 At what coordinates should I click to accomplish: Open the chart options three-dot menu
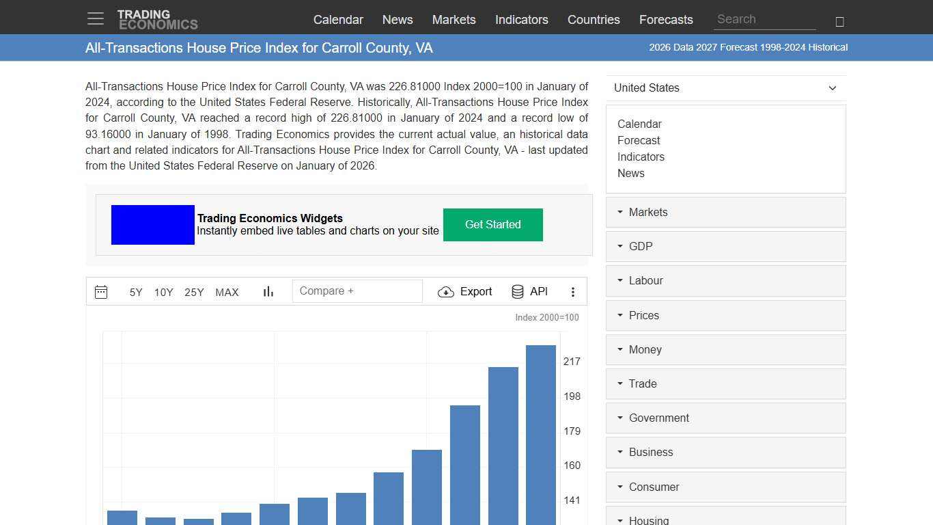click(573, 292)
